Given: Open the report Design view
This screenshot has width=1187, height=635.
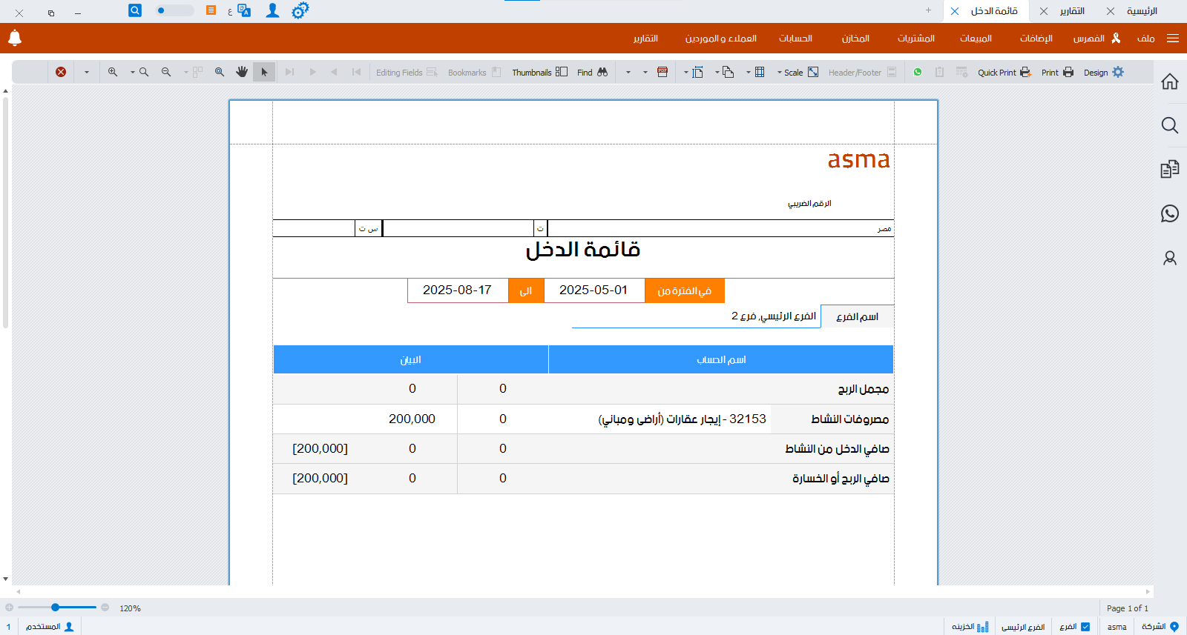Looking at the screenshot, I should tap(1103, 72).
